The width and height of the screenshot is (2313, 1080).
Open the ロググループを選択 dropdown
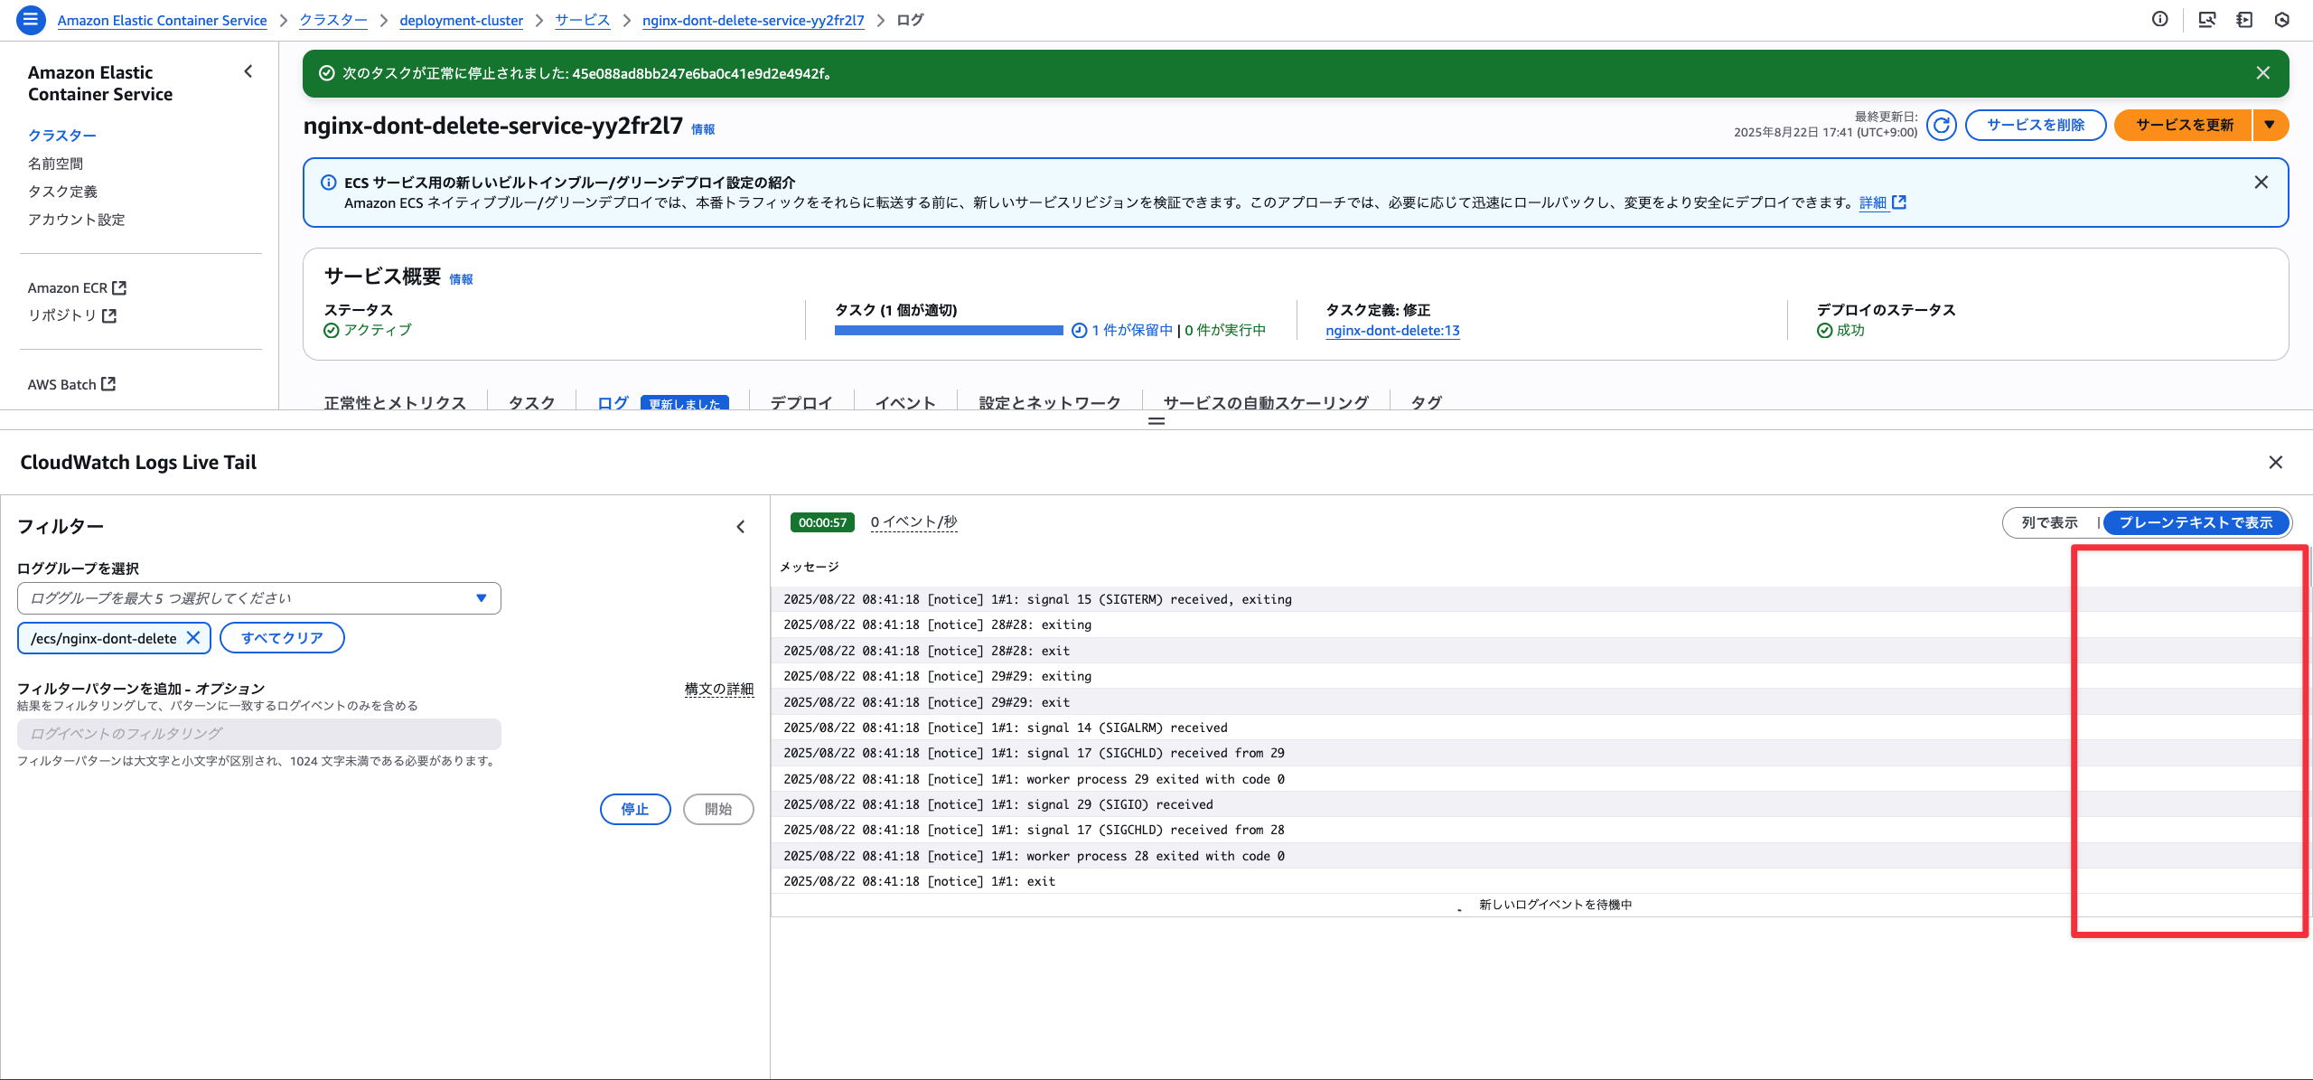point(259,598)
